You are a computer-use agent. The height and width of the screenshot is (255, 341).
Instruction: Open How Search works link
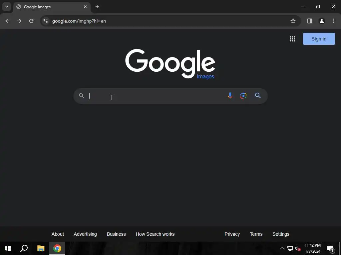point(155,234)
